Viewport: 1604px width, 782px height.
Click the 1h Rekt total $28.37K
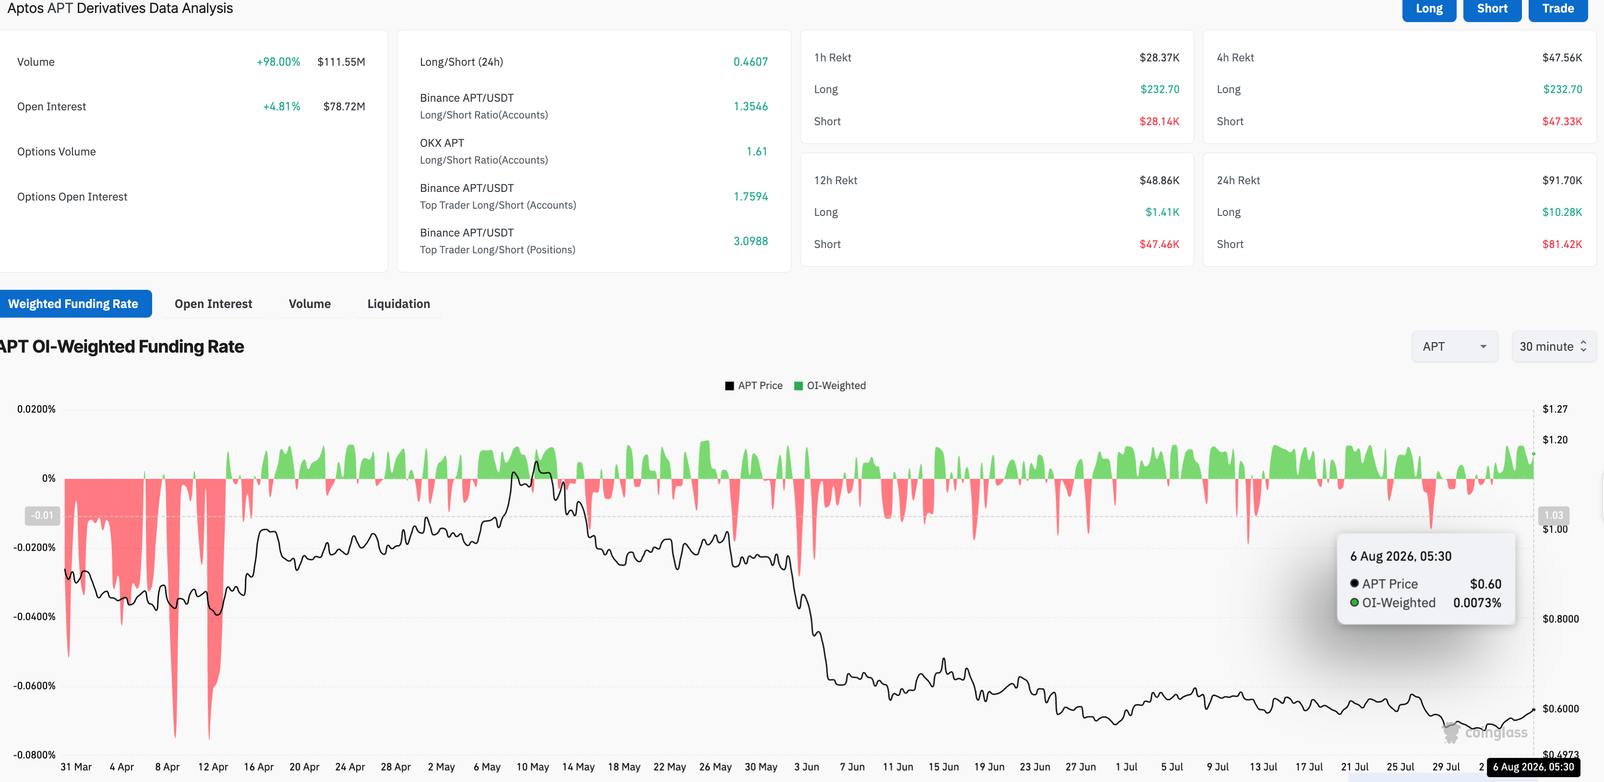[1160, 57]
